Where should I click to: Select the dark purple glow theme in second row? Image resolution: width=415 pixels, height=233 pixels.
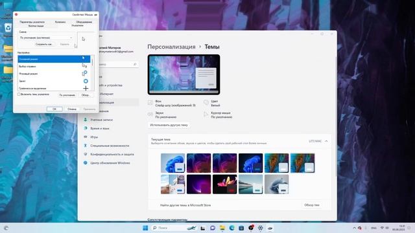click(x=199, y=184)
